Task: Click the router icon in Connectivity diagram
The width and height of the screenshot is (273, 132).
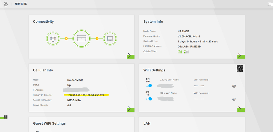Action: (x=81, y=39)
